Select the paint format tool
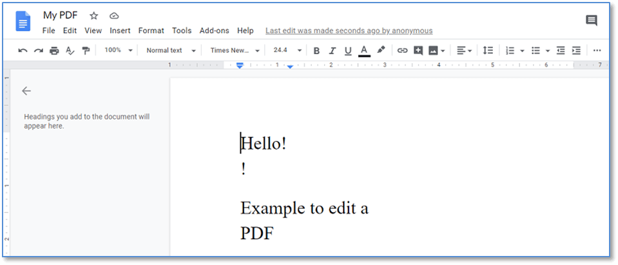Image resolution: width=618 pixels, height=265 pixels. [86, 50]
